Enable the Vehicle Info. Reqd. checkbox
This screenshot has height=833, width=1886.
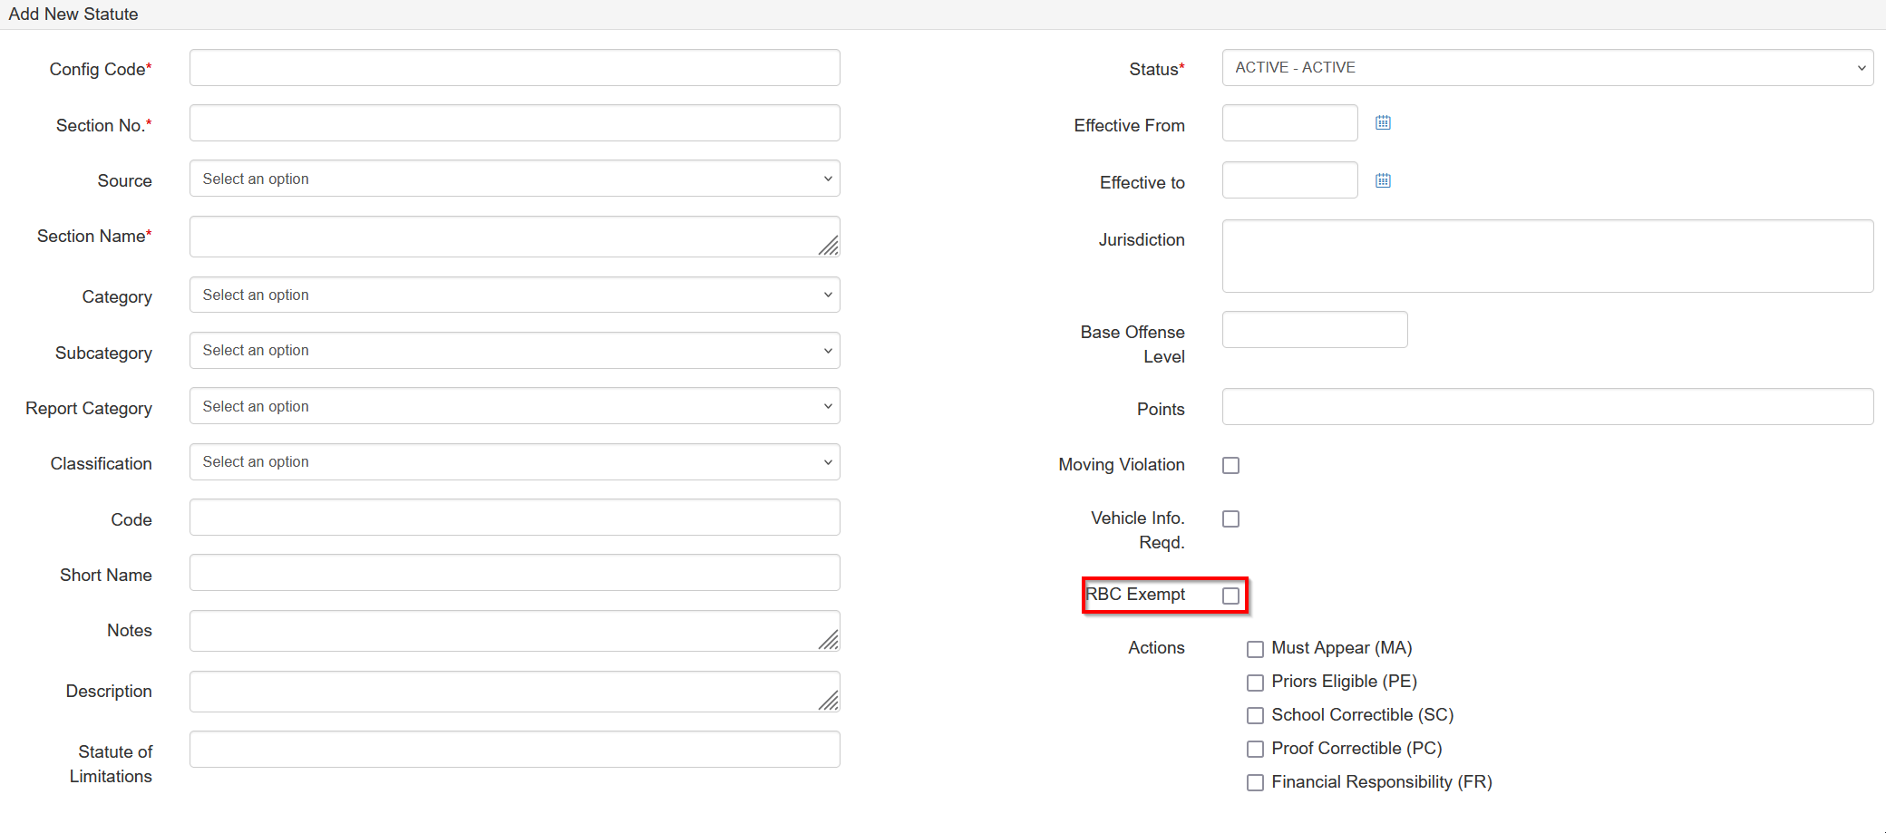(x=1230, y=518)
